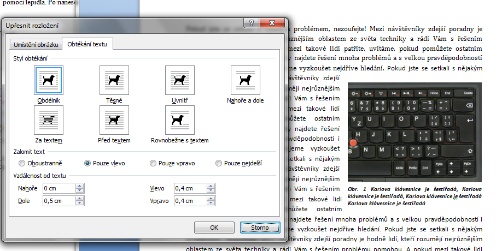Switch to Umístění obrázku tab
This screenshot has width=502, height=251.
click(x=36, y=45)
